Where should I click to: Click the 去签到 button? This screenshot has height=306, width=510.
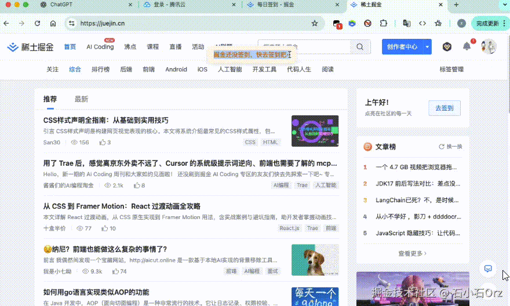(x=445, y=108)
